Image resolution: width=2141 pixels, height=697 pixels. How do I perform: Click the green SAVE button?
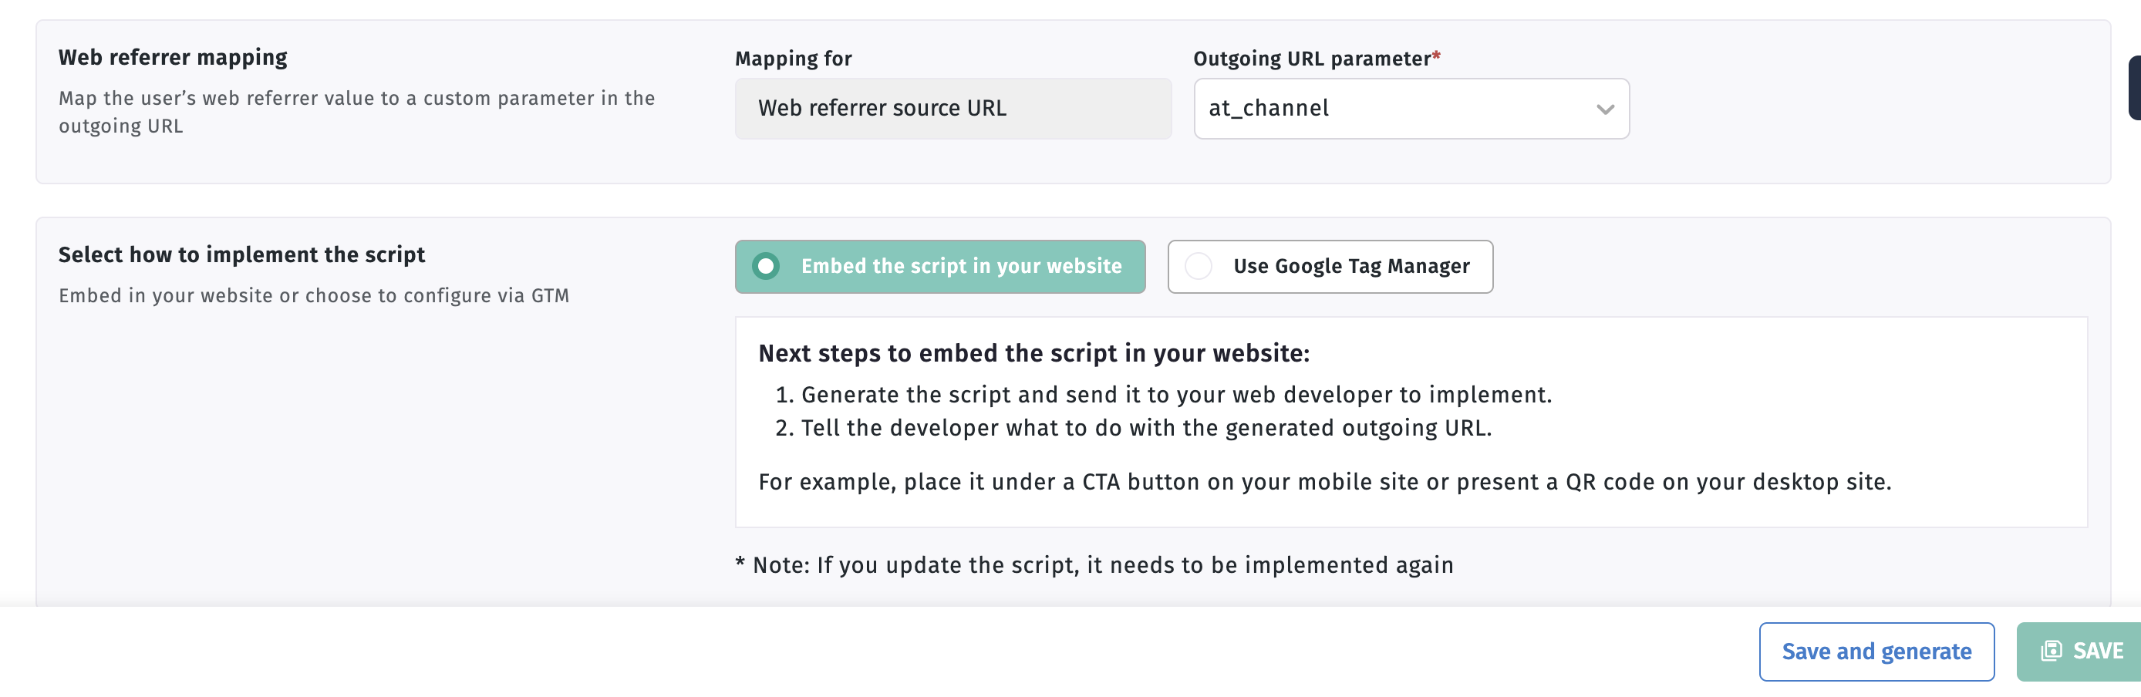[2079, 652]
